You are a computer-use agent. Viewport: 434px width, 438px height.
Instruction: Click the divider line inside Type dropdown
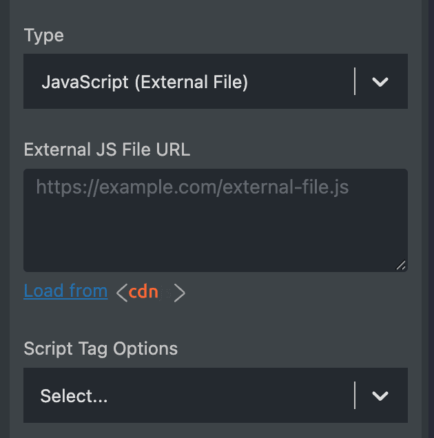point(355,81)
